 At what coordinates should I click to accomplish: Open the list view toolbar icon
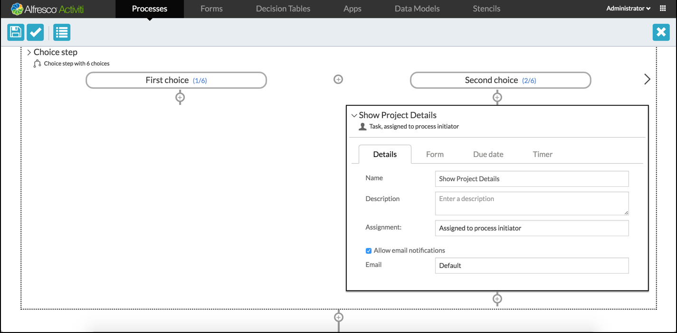62,32
